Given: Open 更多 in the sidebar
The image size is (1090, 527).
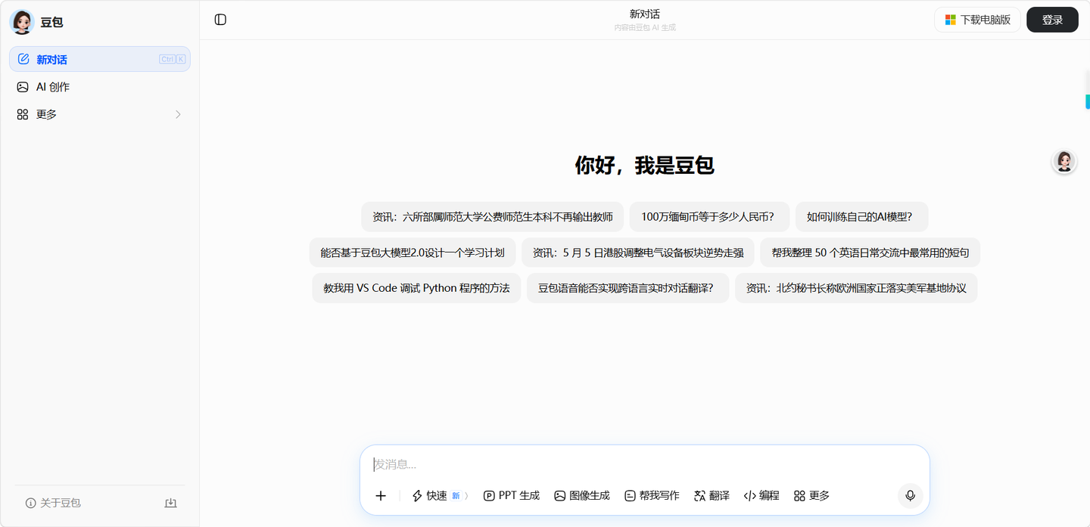Looking at the screenshot, I should [x=100, y=114].
